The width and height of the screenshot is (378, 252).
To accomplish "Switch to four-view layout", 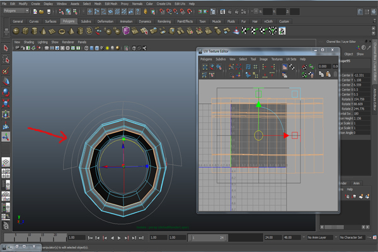I will click(6, 173).
